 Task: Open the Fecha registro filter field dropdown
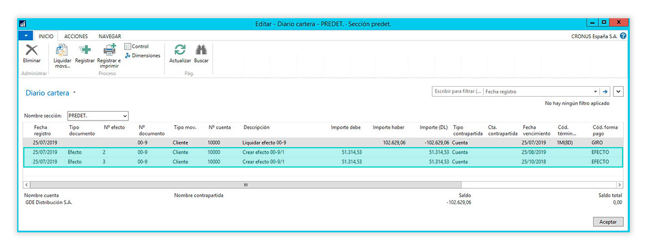coord(595,92)
